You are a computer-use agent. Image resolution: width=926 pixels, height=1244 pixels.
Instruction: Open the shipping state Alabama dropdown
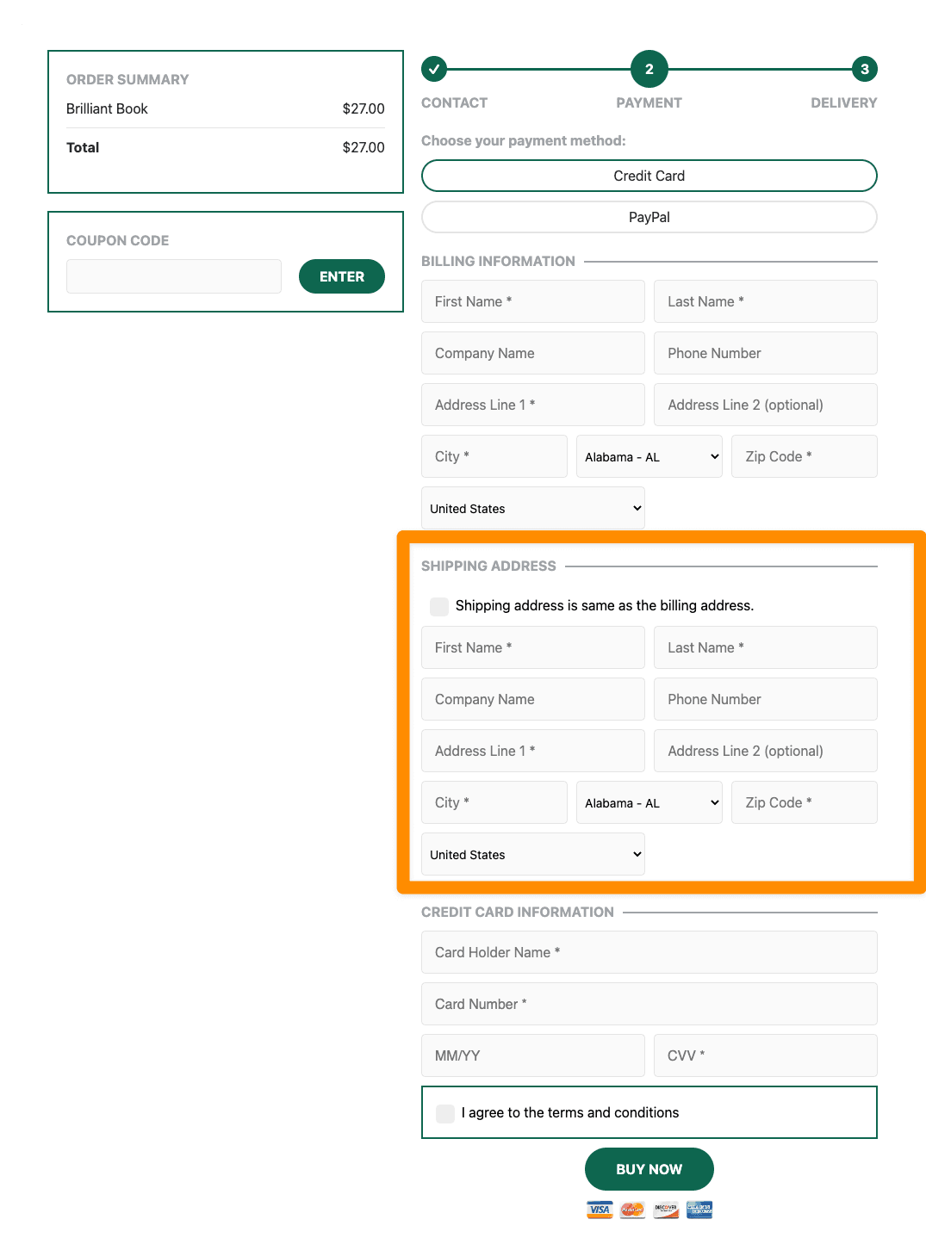click(x=649, y=802)
